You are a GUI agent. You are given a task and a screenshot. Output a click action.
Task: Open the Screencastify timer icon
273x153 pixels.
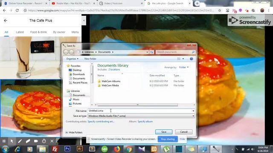[44, 141]
